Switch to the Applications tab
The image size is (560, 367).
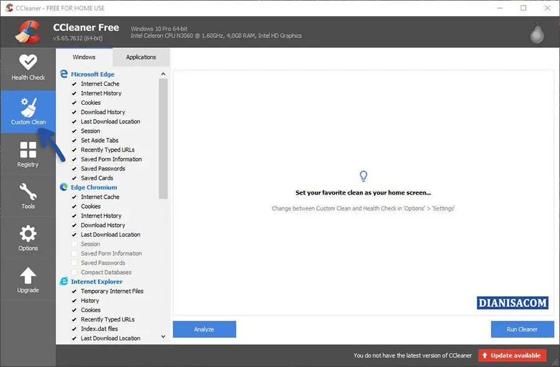pos(141,57)
